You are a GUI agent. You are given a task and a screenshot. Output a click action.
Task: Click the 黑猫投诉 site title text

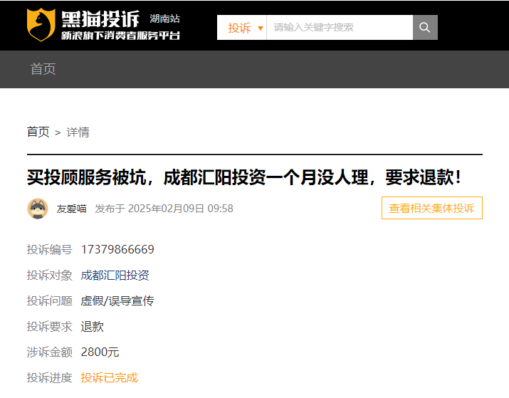pyautogui.click(x=100, y=19)
